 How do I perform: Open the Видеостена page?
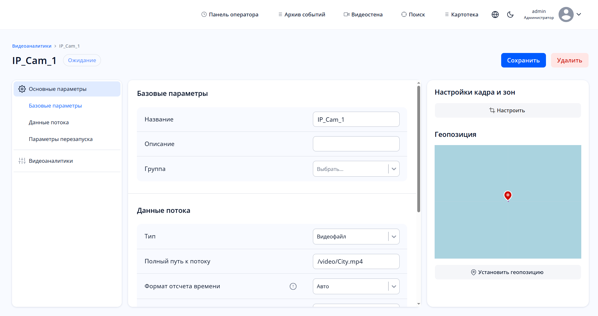pos(363,15)
